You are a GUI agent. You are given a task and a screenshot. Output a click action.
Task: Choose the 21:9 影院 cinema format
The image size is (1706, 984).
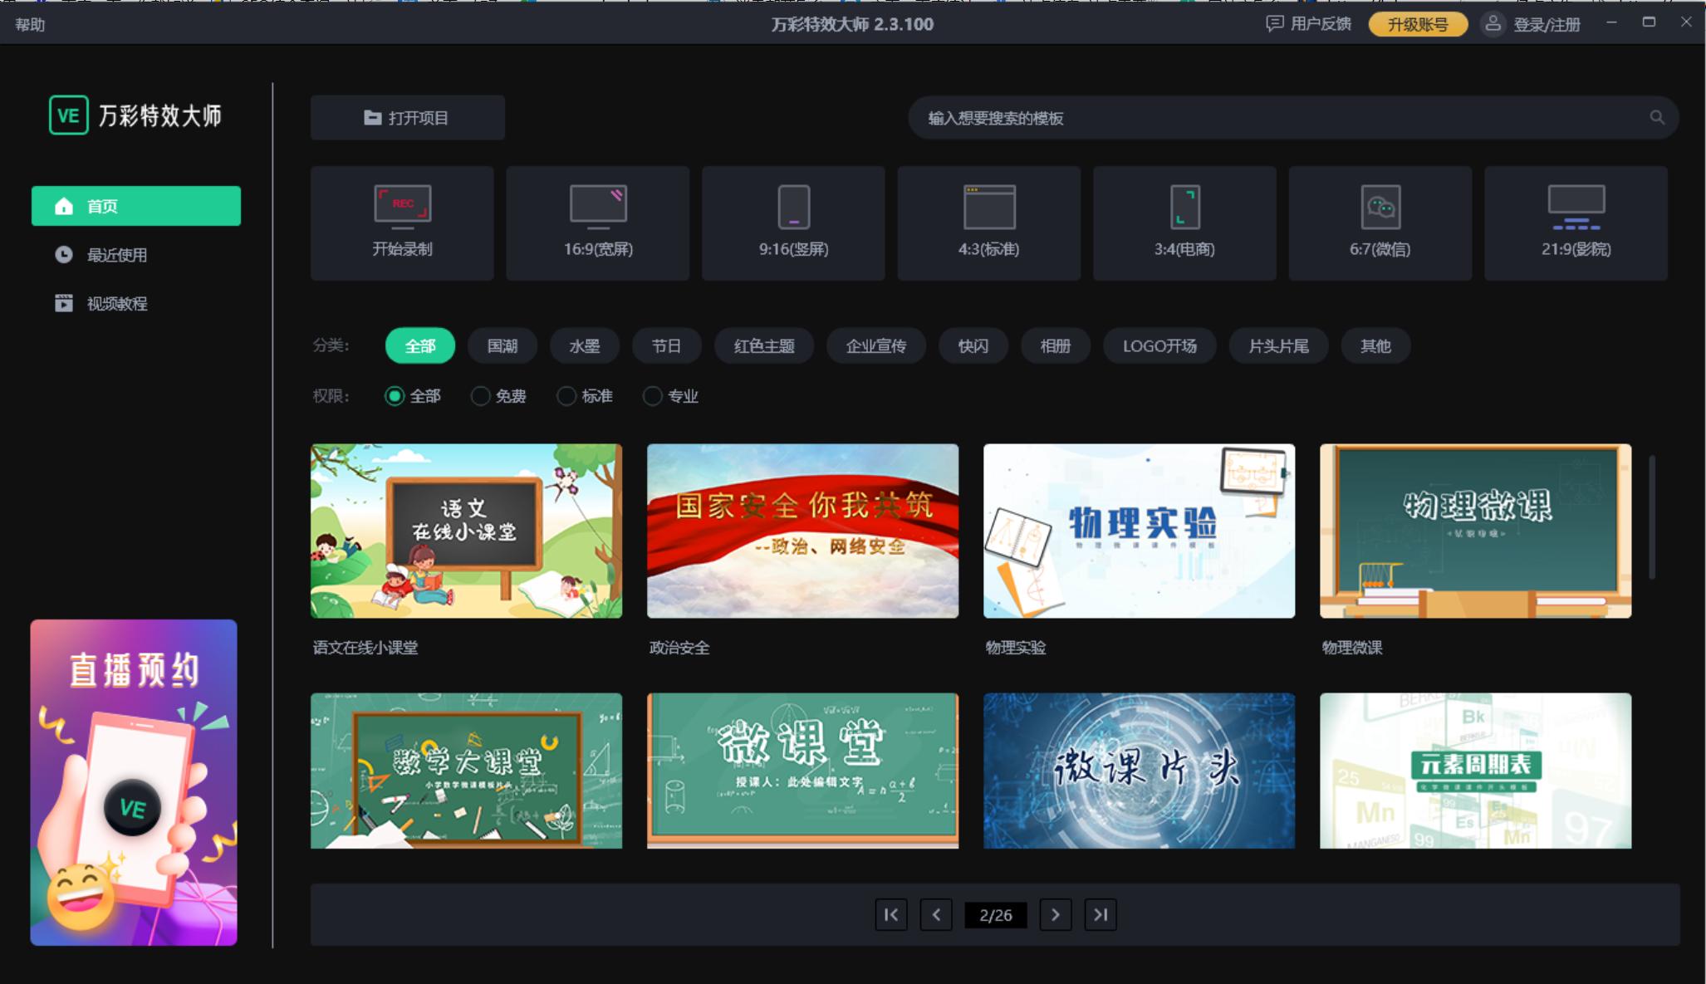point(1575,222)
